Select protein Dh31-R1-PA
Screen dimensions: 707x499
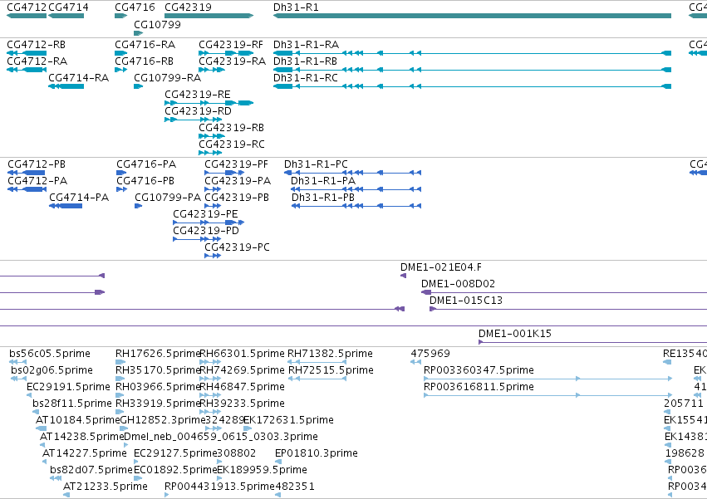point(323,181)
